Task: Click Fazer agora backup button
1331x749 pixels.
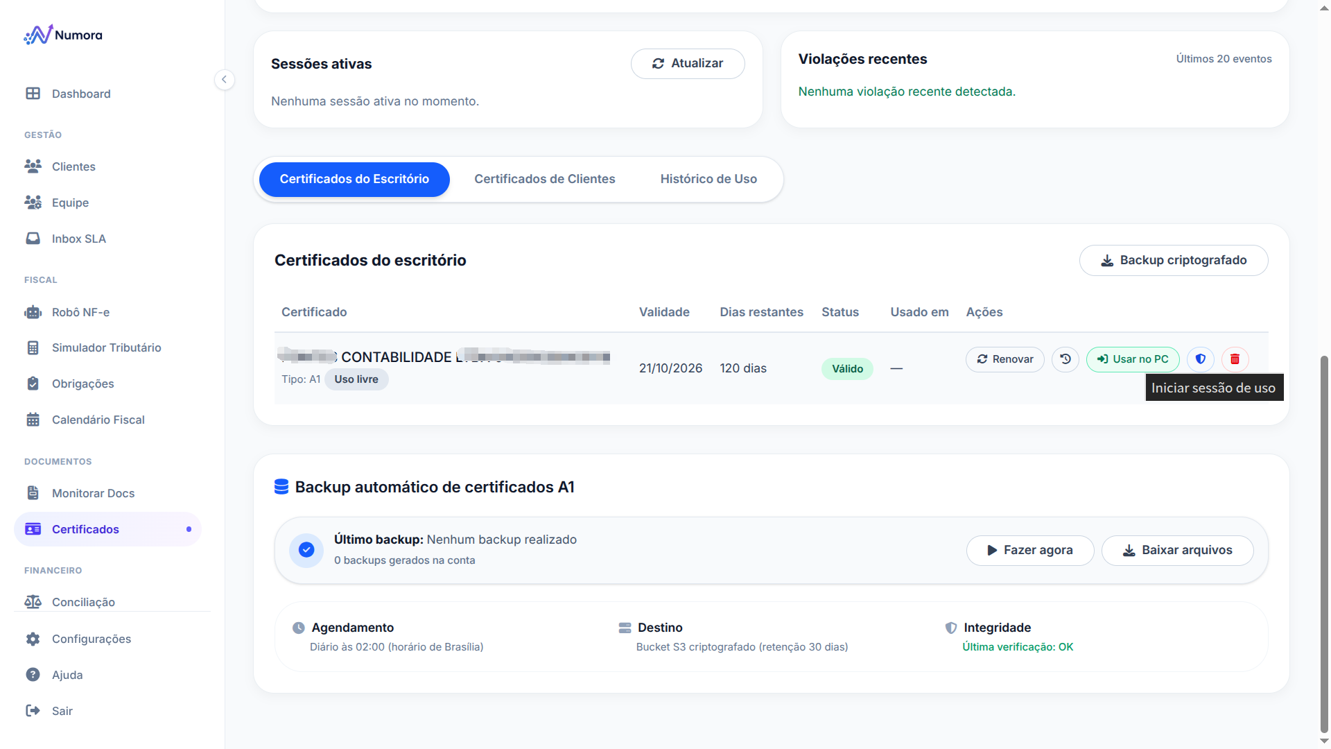Action: pyautogui.click(x=1030, y=551)
